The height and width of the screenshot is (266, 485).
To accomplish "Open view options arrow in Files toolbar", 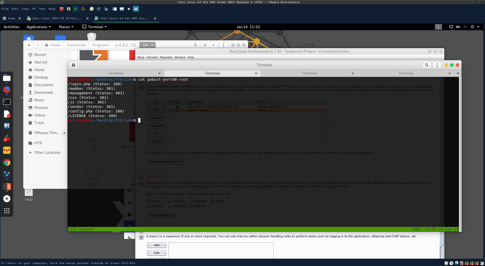I will pos(213,45).
